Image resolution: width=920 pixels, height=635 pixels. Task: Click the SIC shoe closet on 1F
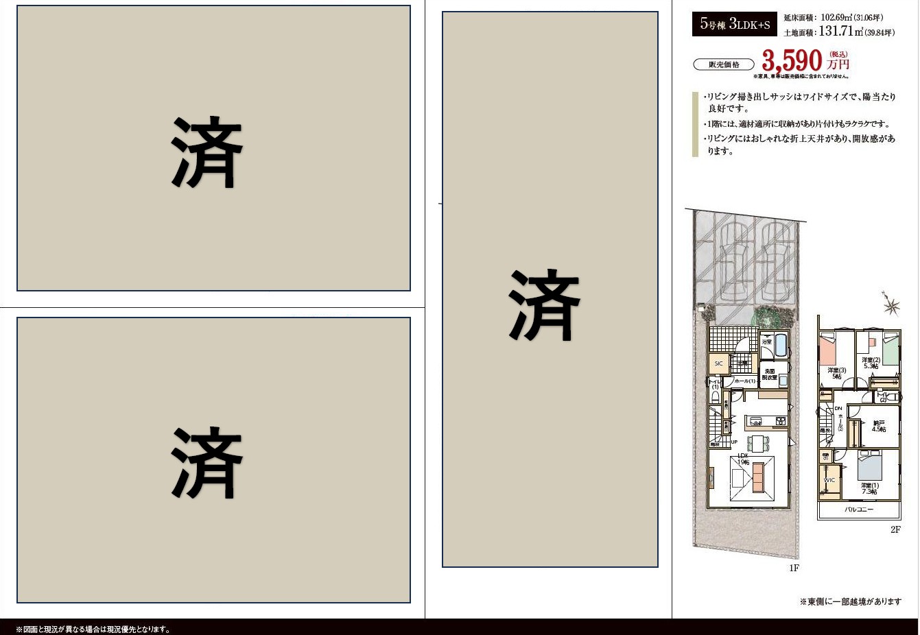[x=718, y=363]
